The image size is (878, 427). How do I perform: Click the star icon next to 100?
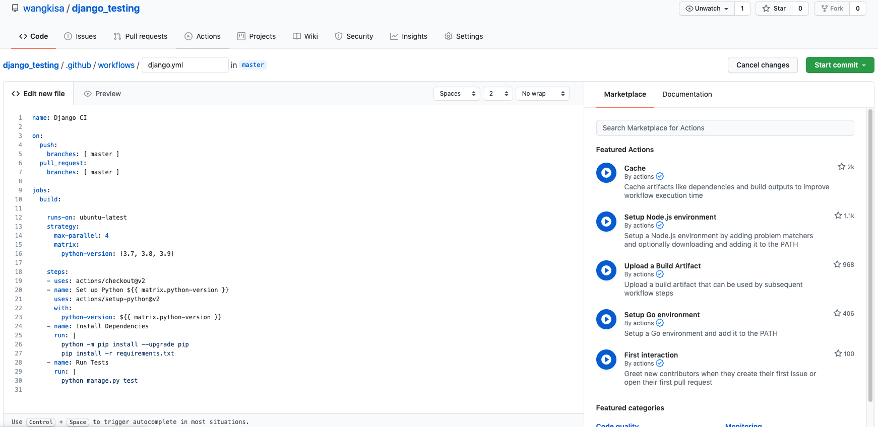click(x=838, y=353)
